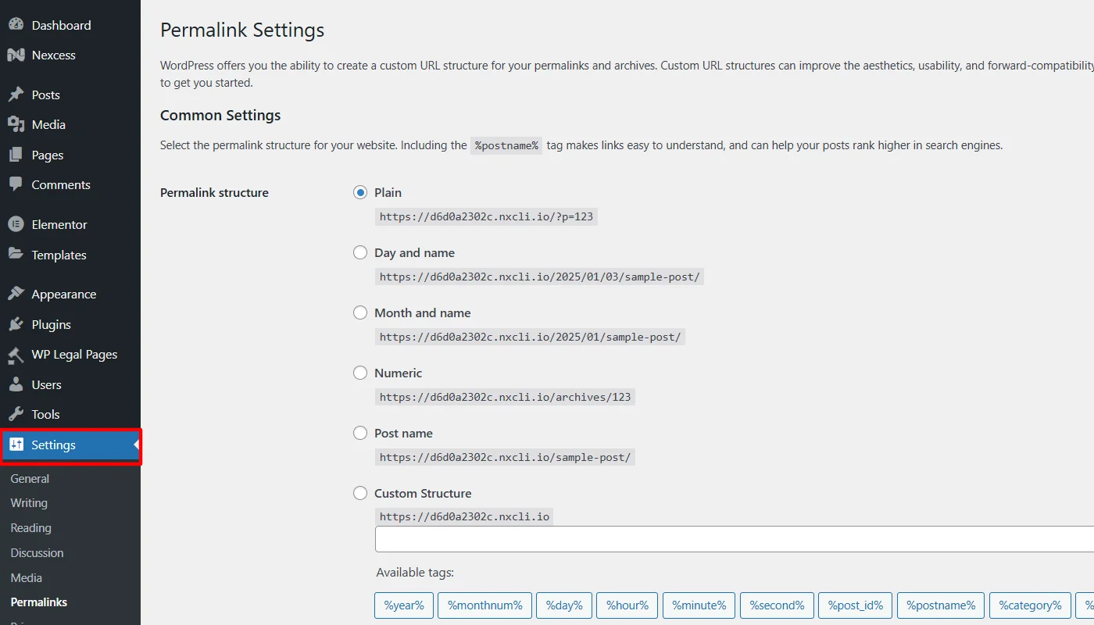Click the Elementor circle icon
This screenshot has height=625, width=1094.
tap(16, 224)
